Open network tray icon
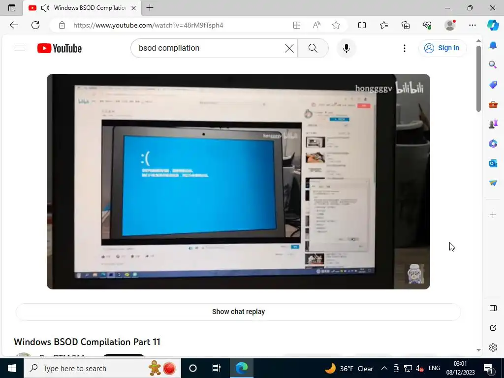 click(x=408, y=368)
